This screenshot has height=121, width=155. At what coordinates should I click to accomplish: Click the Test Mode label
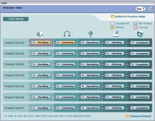pyautogui.click(x=16, y=19)
